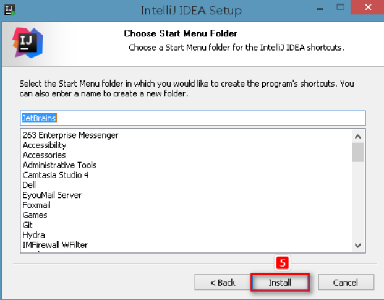Minimize the setup window
The image size is (384, 300).
coord(320,9)
